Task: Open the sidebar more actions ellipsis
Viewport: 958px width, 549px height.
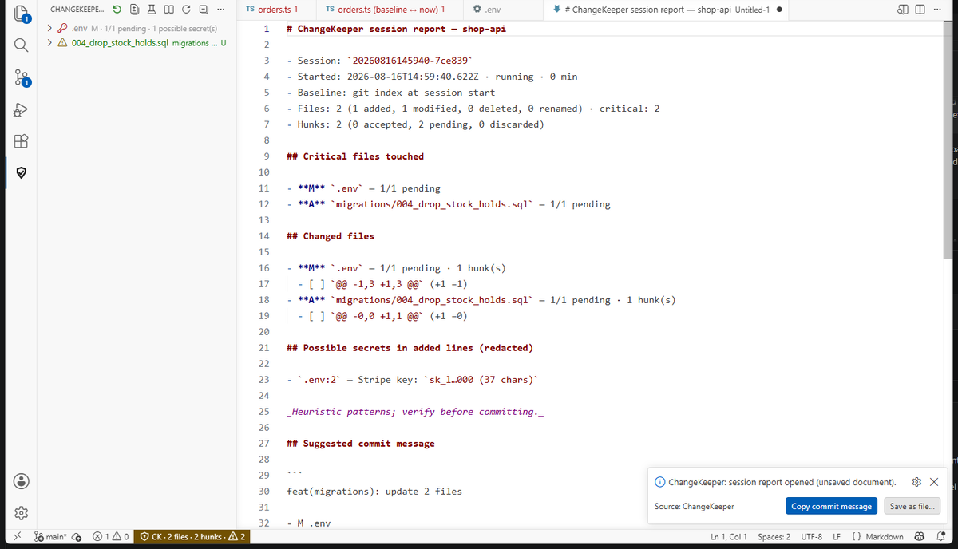Action: (221, 10)
